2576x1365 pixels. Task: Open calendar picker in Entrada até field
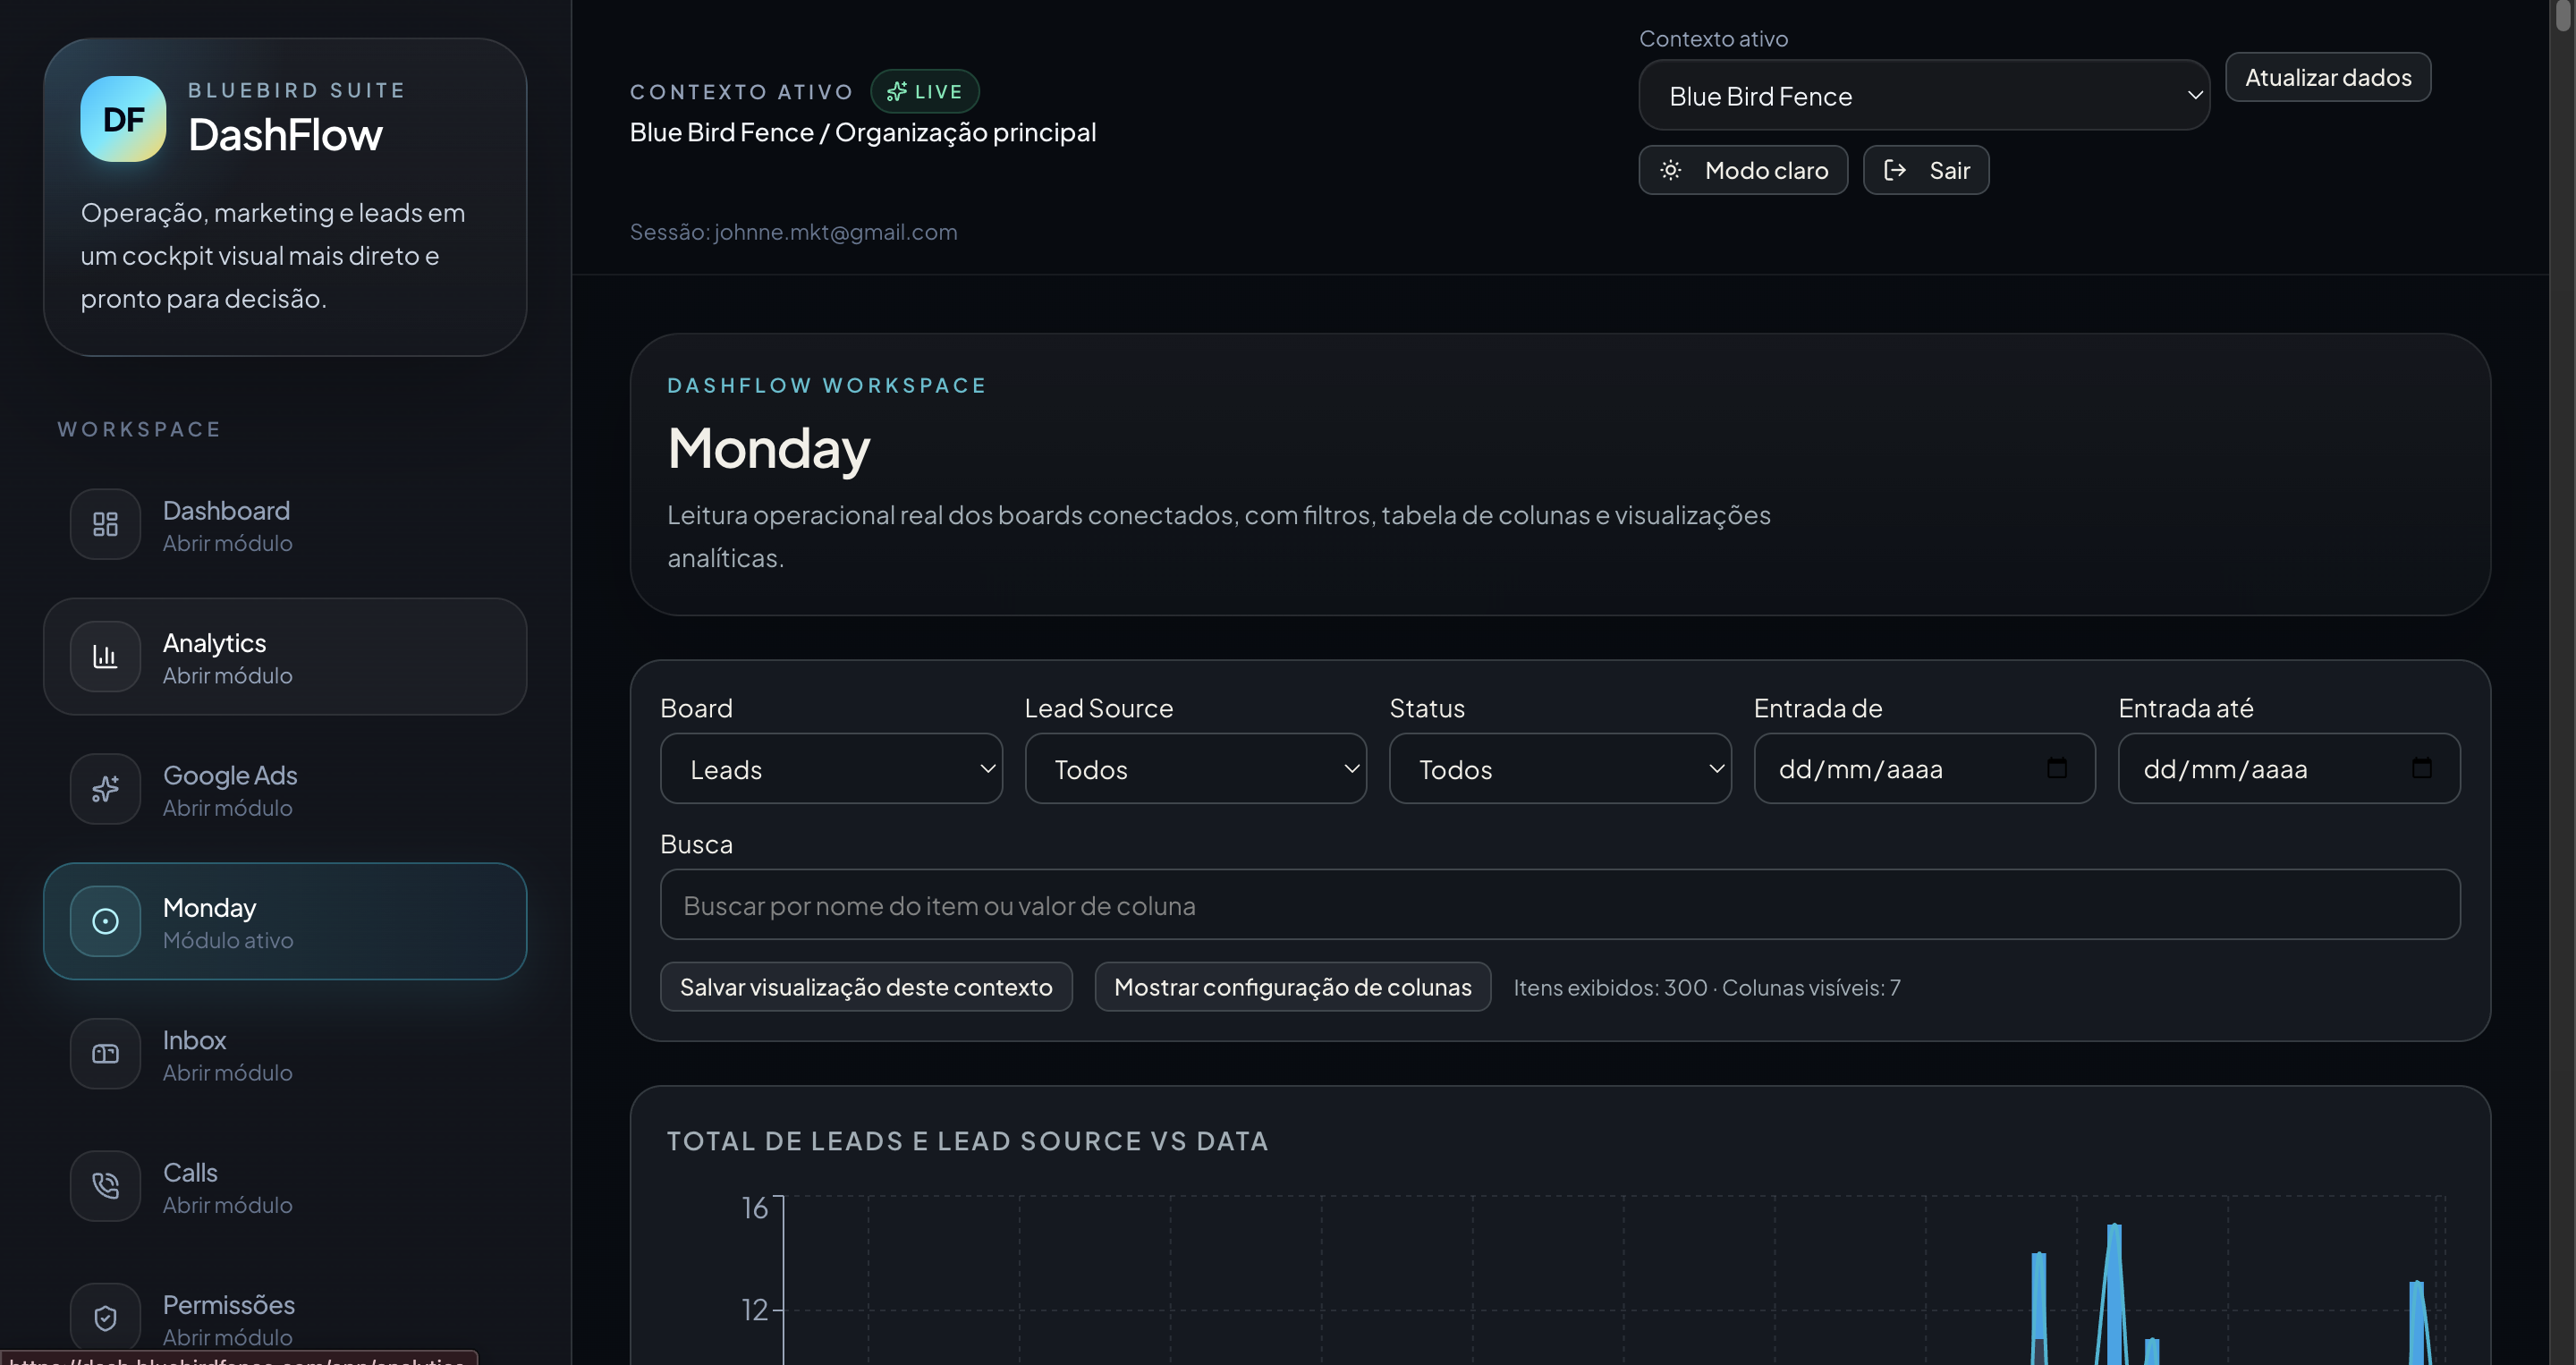pos(2421,768)
